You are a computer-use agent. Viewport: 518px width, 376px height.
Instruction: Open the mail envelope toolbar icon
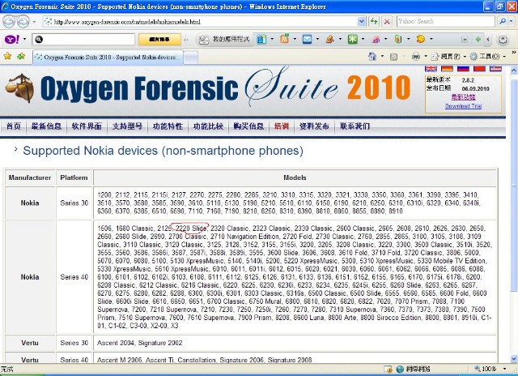[x=308, y=40]
